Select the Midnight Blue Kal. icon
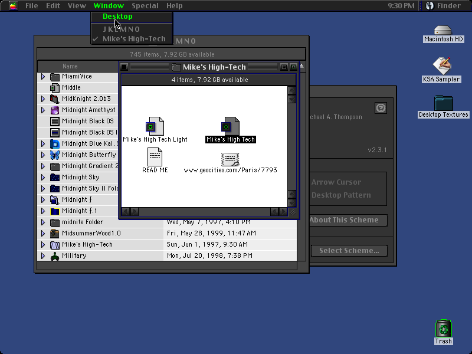Image resolution: width=472 pixels, height=354 pixels. pyautogui.click(x=54, y=144)
